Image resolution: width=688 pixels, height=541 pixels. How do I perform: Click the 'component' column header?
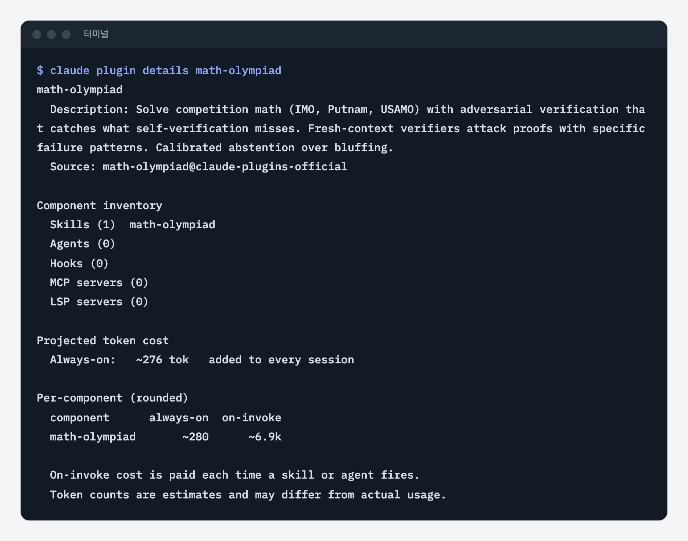pyautogui.click(x=80, y=418)
